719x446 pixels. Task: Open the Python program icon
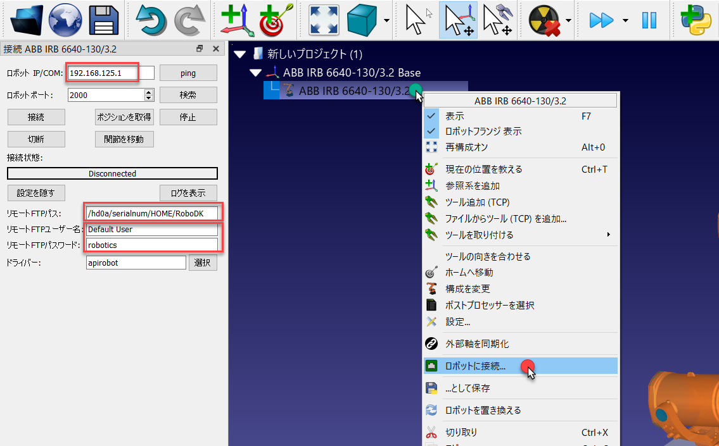coord(696,20)
